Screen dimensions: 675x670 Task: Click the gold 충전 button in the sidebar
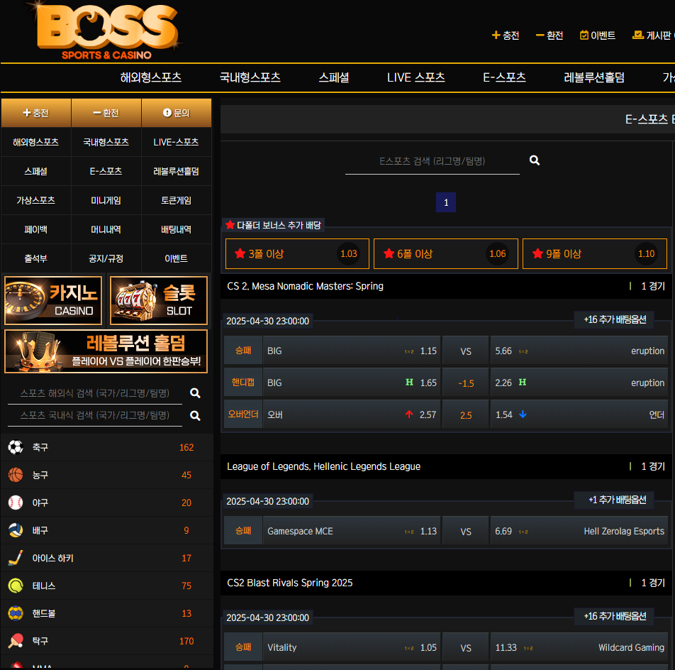click(x=36, y=113)
